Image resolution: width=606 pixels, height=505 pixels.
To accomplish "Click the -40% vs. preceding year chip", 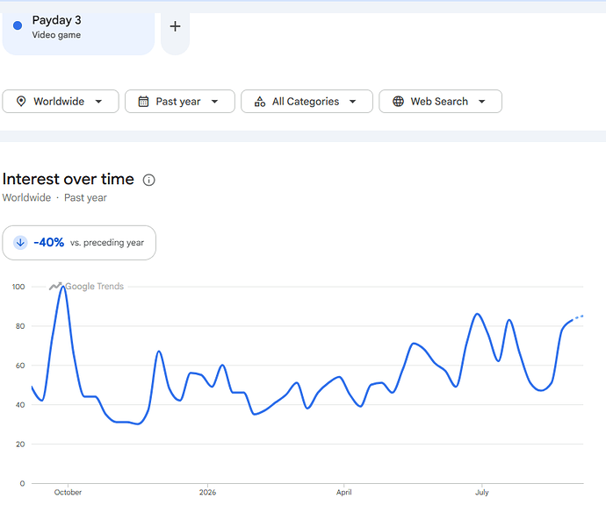I will 79,243.
